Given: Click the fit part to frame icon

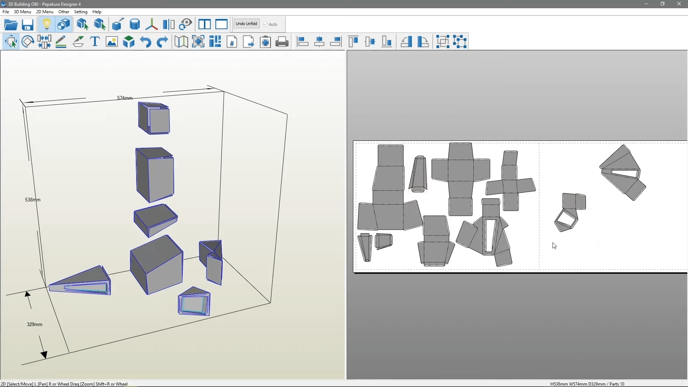Looking at the screenshot, I should tap(198, 42).
